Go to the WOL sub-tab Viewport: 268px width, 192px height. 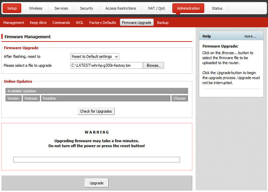79,23
